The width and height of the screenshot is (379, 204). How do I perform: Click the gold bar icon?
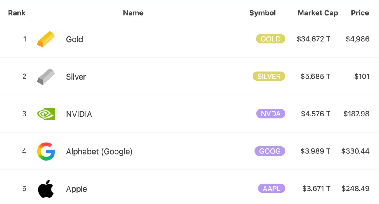pyautogui.click(x=46, y=39)
